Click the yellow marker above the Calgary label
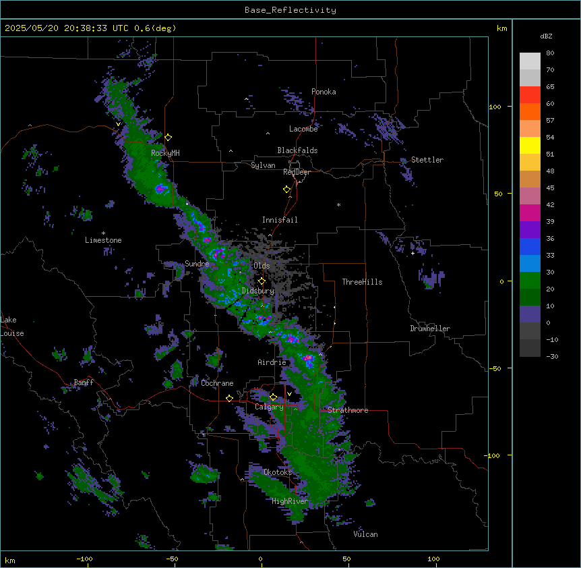The image size is (581, 568). tap(273, 397)
